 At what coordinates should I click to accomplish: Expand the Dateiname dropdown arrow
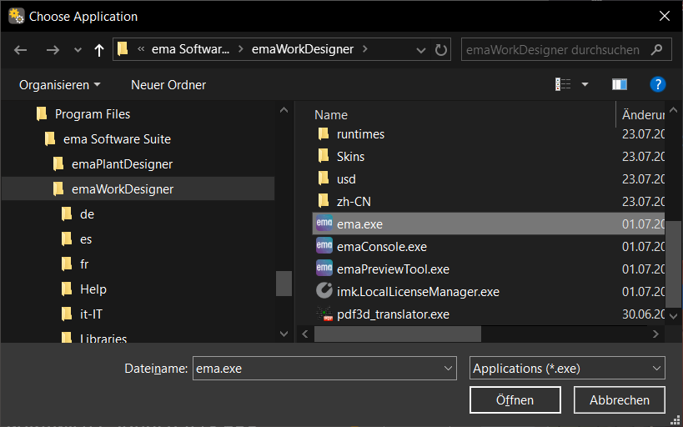[x=448, y=369]
